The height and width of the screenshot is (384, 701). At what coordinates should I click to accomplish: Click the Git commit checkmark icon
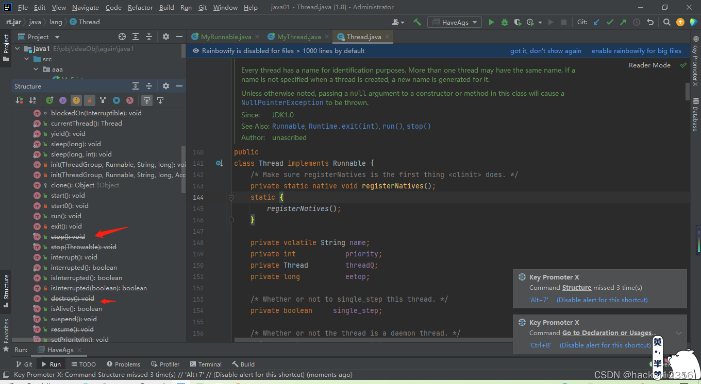[610, 22]
